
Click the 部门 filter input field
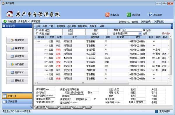[103, 30]
